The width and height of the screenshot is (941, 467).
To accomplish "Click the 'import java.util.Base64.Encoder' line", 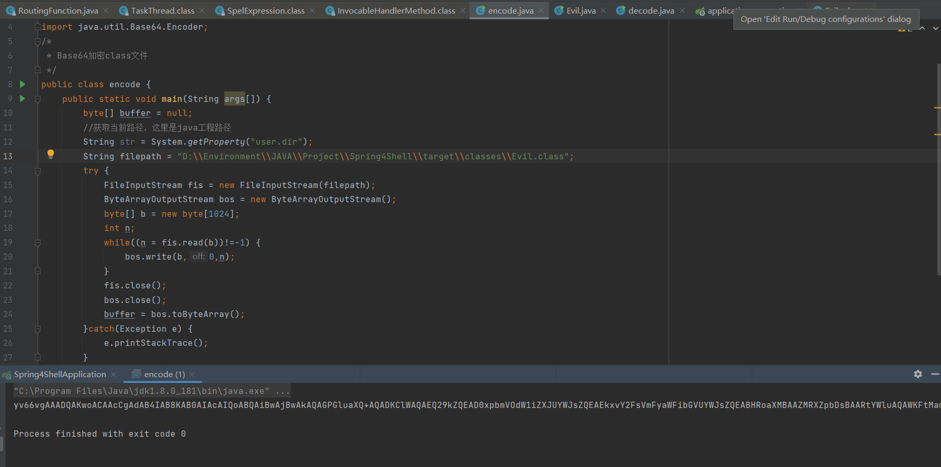I will tap(124, 27).
